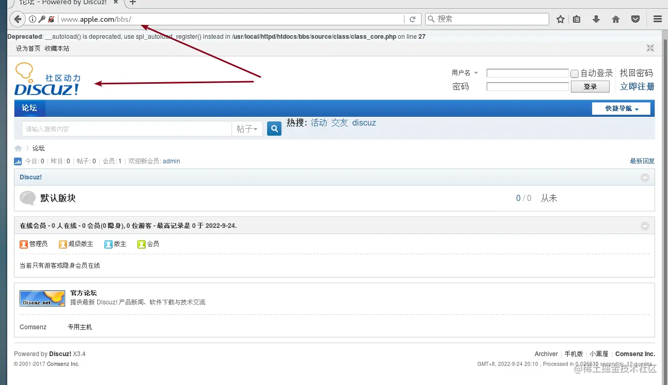
Task: Click the browser URL address bar
Action: (230, 19)
